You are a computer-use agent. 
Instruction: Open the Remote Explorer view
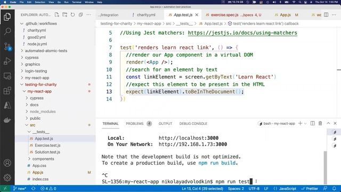click(x=7, y=76)
